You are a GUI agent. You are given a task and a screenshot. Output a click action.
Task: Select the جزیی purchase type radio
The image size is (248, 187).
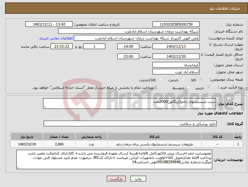coord(209,87)
